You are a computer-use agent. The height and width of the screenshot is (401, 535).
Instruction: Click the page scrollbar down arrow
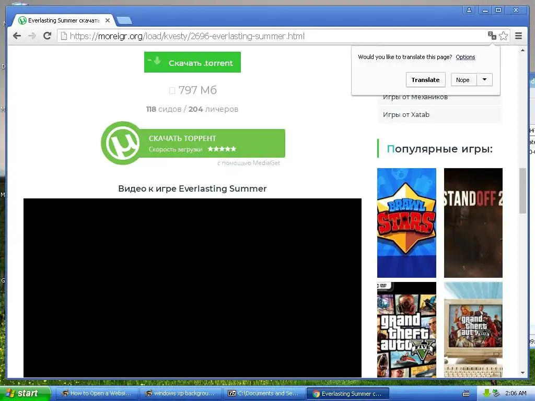coord(522,373)
